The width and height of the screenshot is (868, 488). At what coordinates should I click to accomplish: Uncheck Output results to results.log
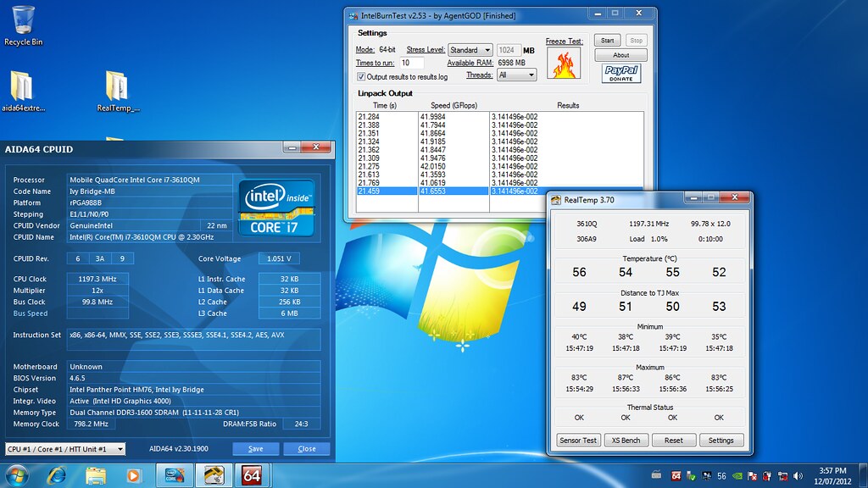click(x=361, y=77)
